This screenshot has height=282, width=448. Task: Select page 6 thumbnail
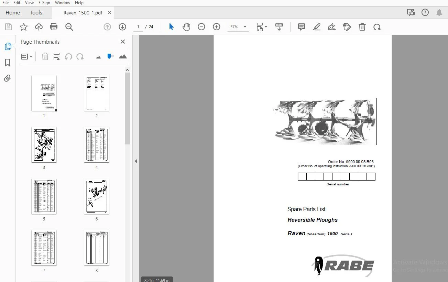click(x=97, y=196)
